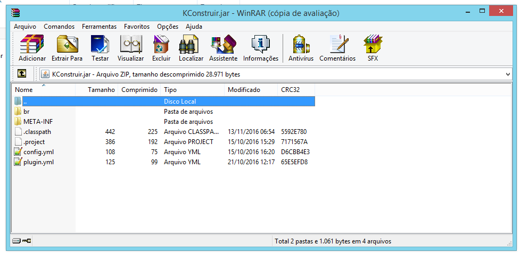Click 'Arquivo PROJECT' type cell
Image resolution: width=520 pixels, height=253 pixels.
[x=188, y=142]
